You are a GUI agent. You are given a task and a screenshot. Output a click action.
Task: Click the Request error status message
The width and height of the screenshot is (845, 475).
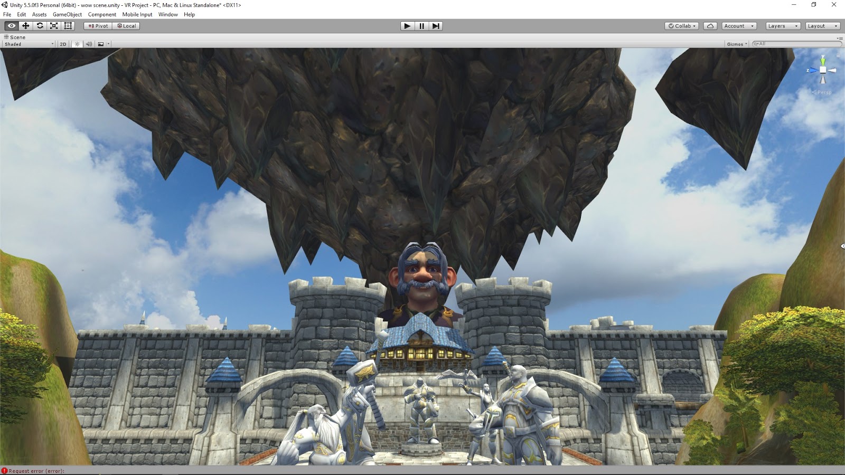[x=36, y=471]
